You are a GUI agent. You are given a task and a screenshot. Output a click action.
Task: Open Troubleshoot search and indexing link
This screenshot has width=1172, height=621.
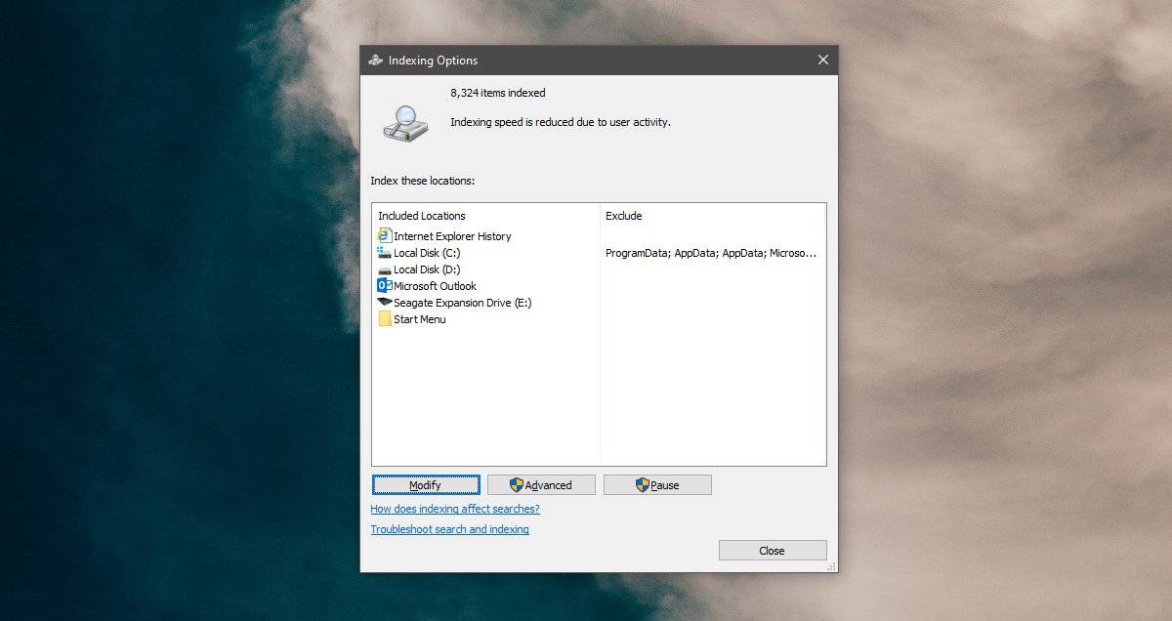(x=449, y=529)
